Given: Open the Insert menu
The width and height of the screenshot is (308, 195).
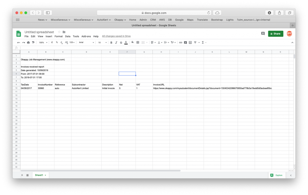Looking at the screenshot, I should coord(49,36).
